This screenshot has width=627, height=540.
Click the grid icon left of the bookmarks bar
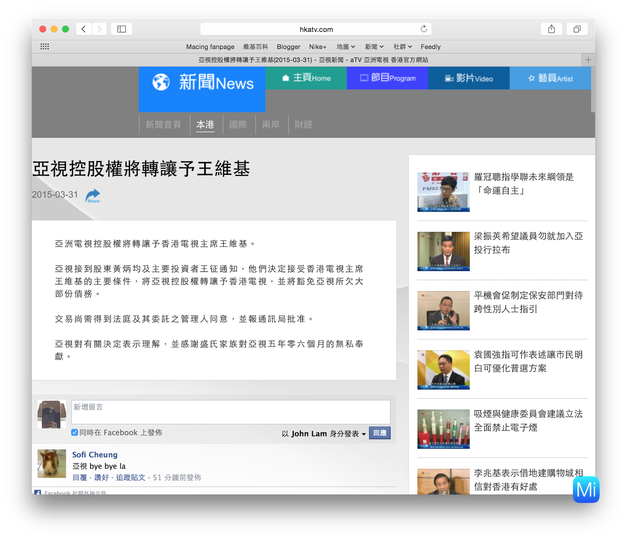pos(45,46)
